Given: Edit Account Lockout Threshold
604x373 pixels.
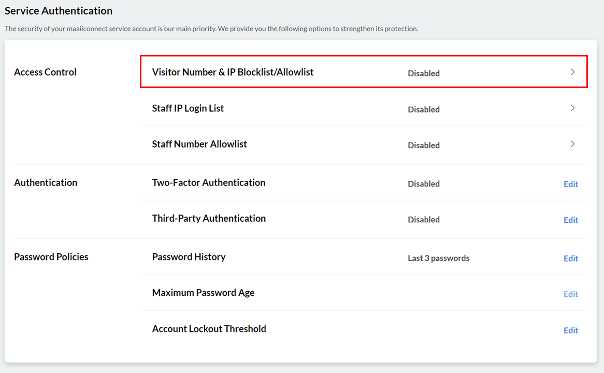Looking at the screenshot, I should pos(571,330).
